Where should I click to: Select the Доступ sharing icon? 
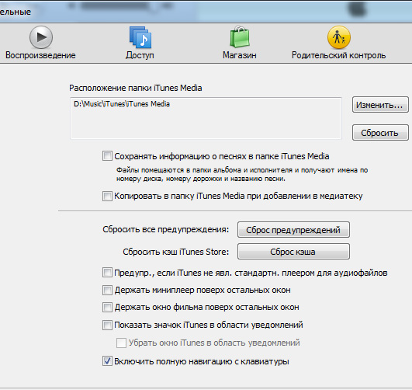[x=140, y=37]
